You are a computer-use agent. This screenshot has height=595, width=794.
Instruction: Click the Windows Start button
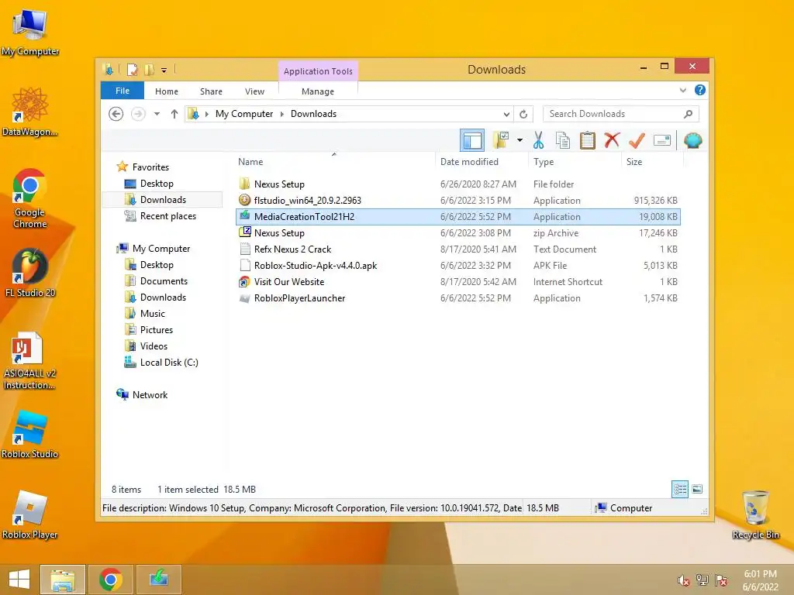(x=19, y=580)
